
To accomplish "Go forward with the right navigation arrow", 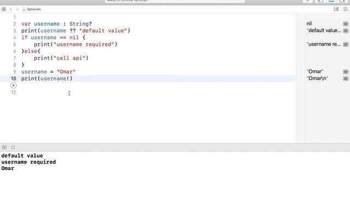I will [x=17, y=9].
